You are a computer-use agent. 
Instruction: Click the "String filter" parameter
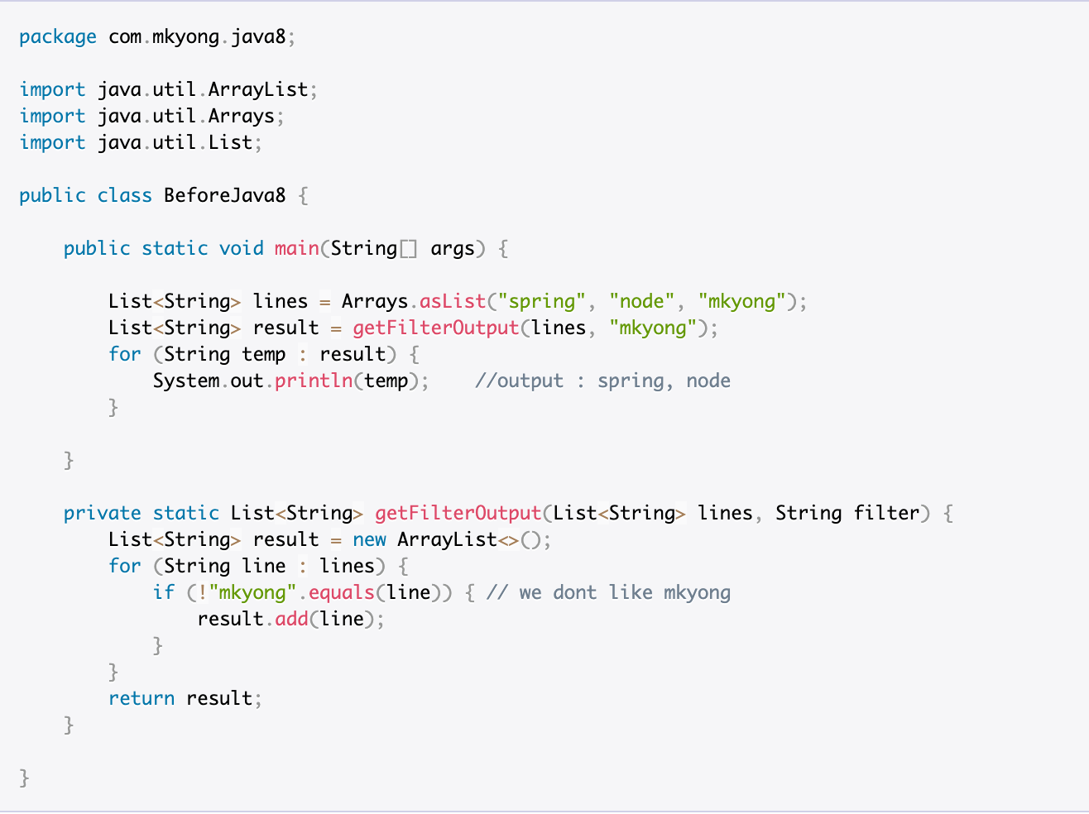847,514
